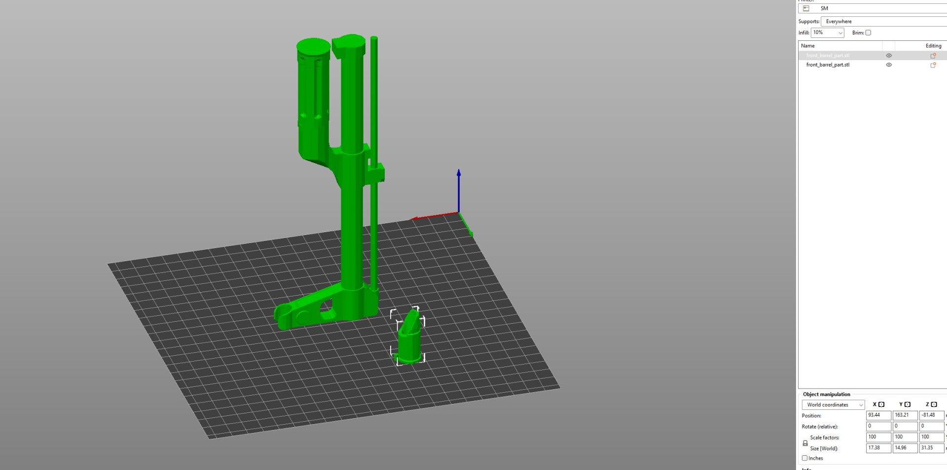Open the Infill 10% dropdown

coord(828,33)
